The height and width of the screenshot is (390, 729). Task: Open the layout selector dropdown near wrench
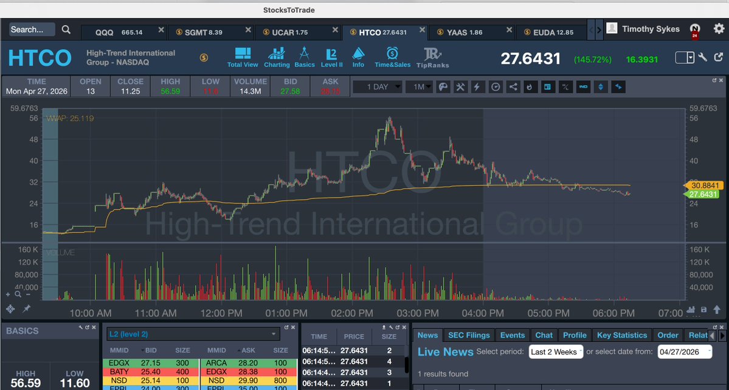685,57
